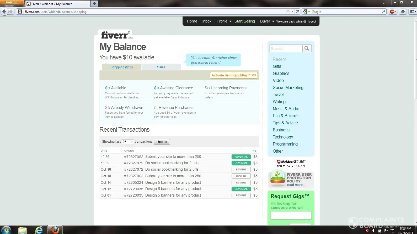This screenshot has height=234, width=417.
Task: Click the Update button
Action: [x=162, y=142]
